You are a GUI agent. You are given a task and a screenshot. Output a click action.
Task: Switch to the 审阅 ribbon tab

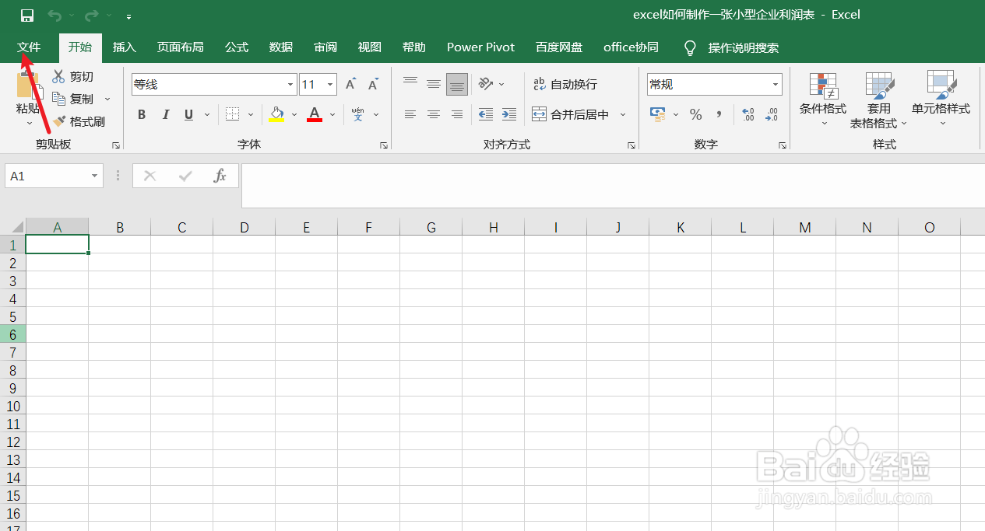coord(325,47)
